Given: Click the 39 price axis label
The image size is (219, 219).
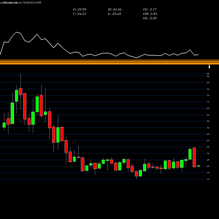Looking at the screenshot, I should click(x=208, y=147).
